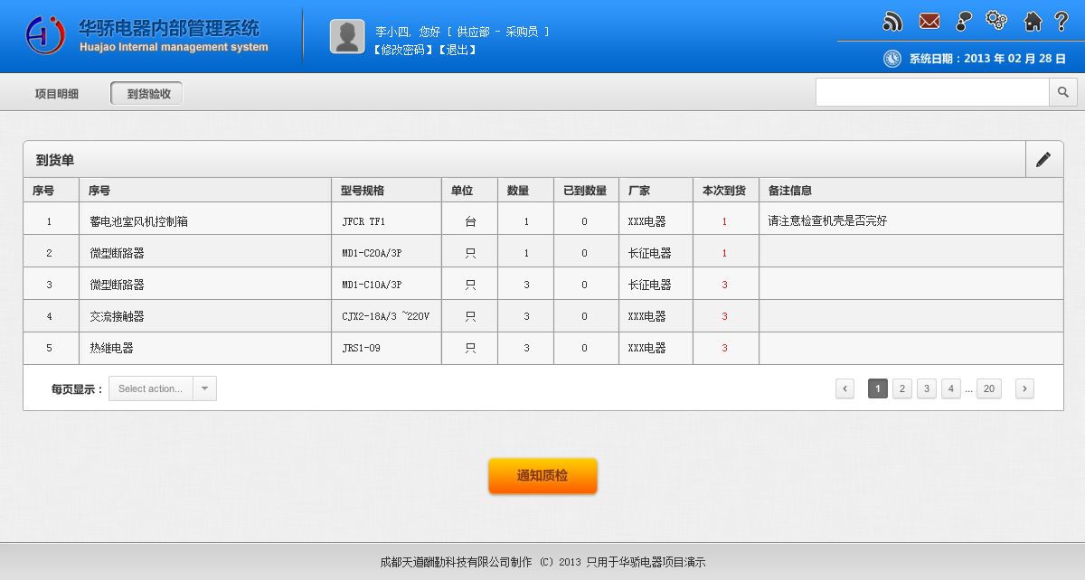
Task: Click the footer copyright text
Action: (x=542, y=562)
